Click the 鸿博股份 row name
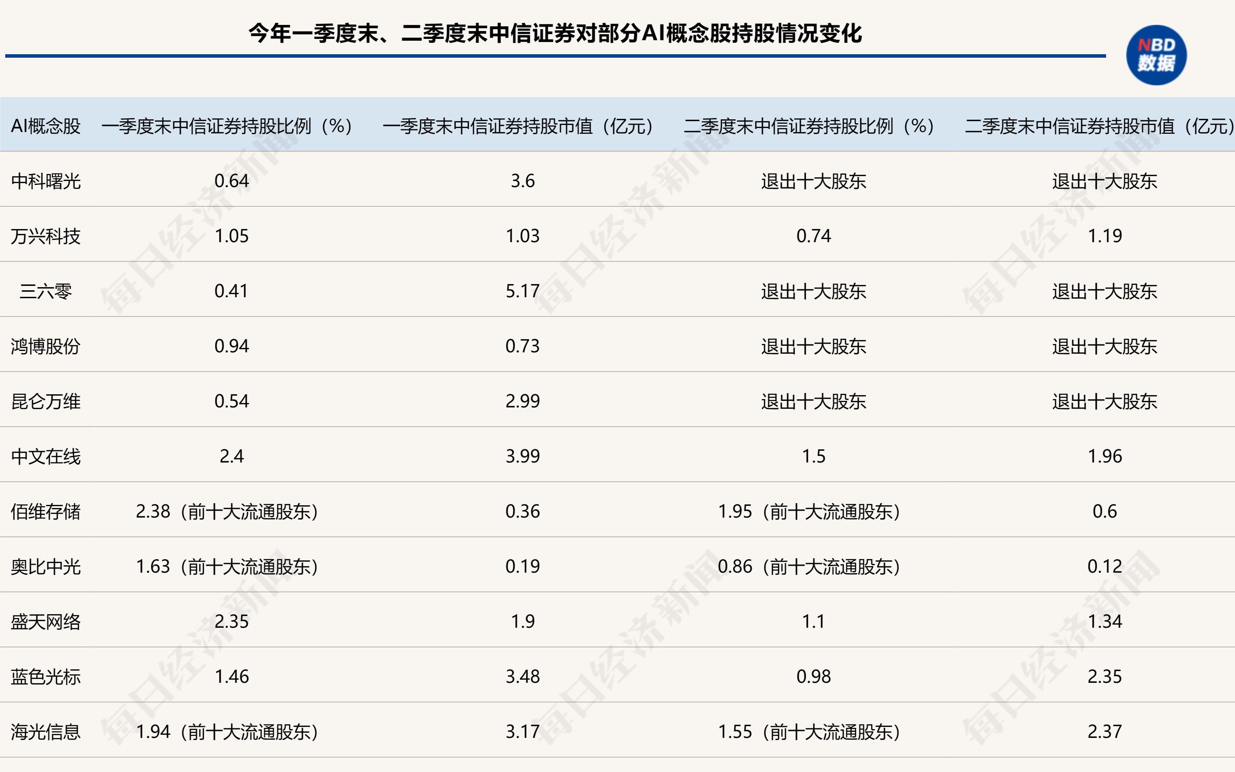 [46, 346]
